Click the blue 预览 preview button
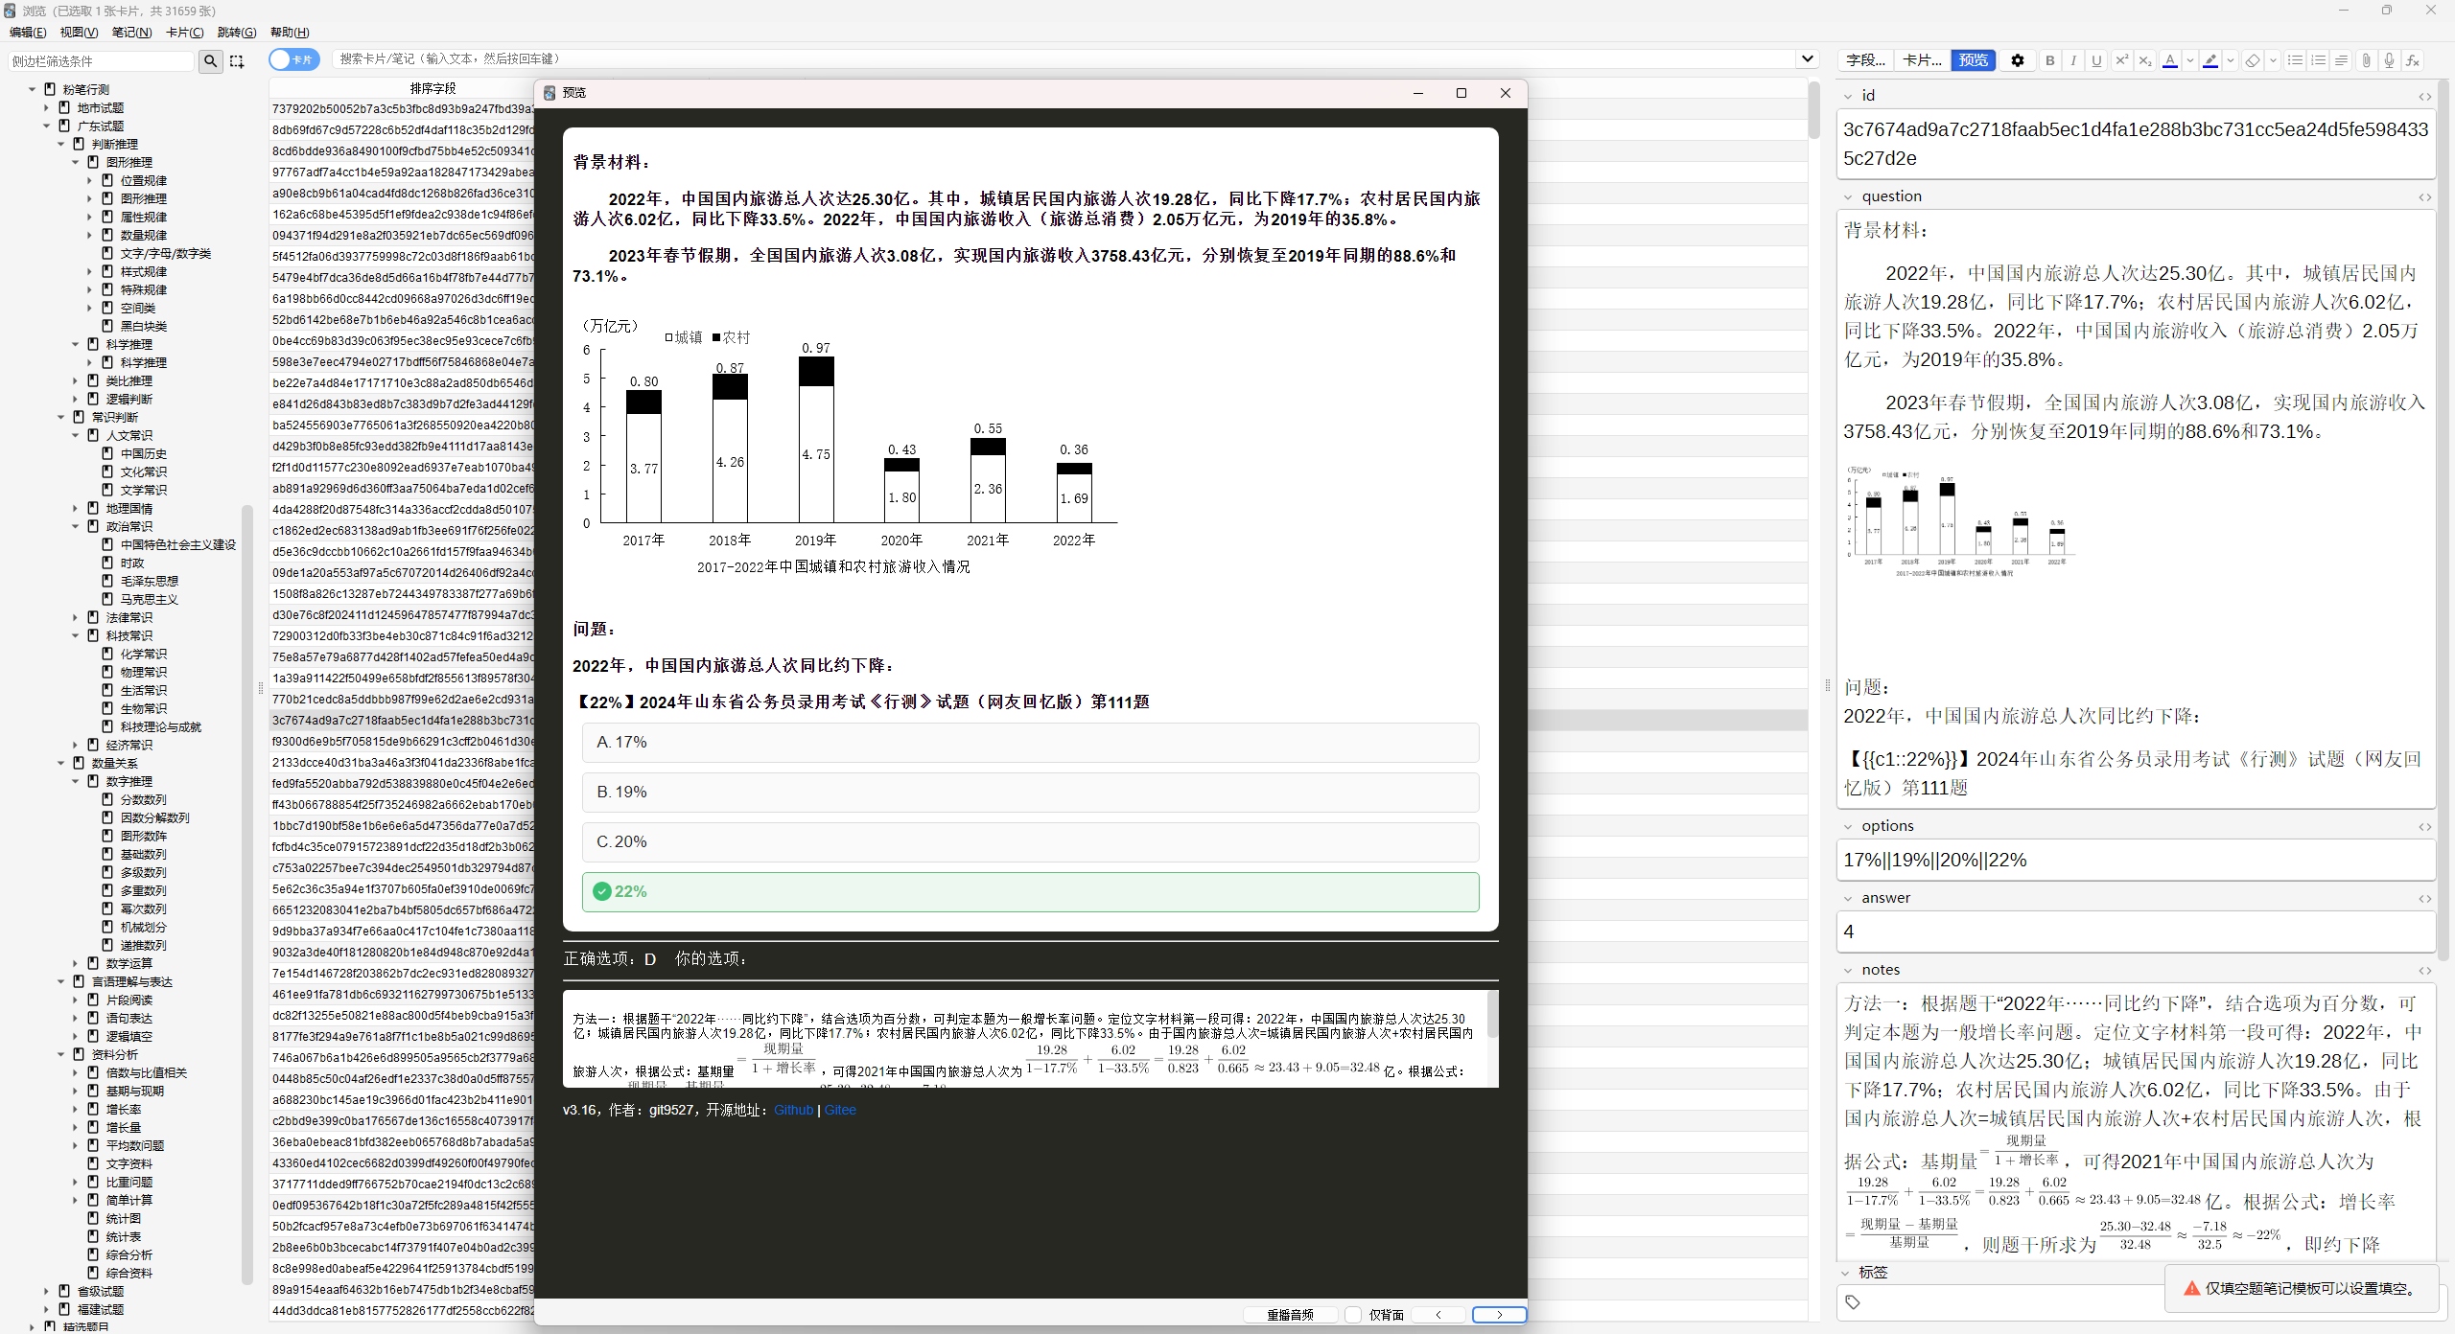The width and height of the screenshot is (2455, 1334). 1974,60
